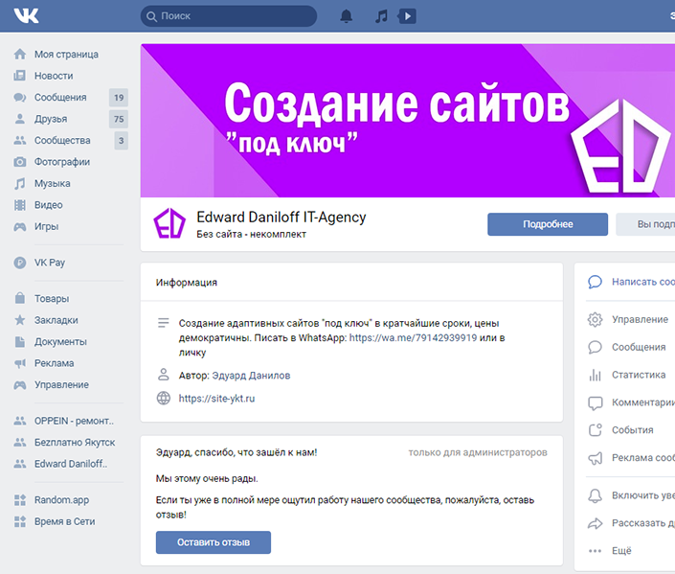Open Безплатно Якутск community shortcut
Viewport: 675px width, 574px height.
pyautogui.click(x=75, y=443)
